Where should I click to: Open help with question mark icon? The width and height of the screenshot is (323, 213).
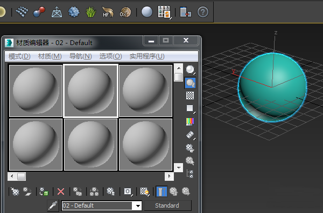203,12
